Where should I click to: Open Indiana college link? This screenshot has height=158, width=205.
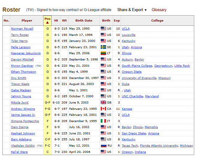[x=140, y=152]
